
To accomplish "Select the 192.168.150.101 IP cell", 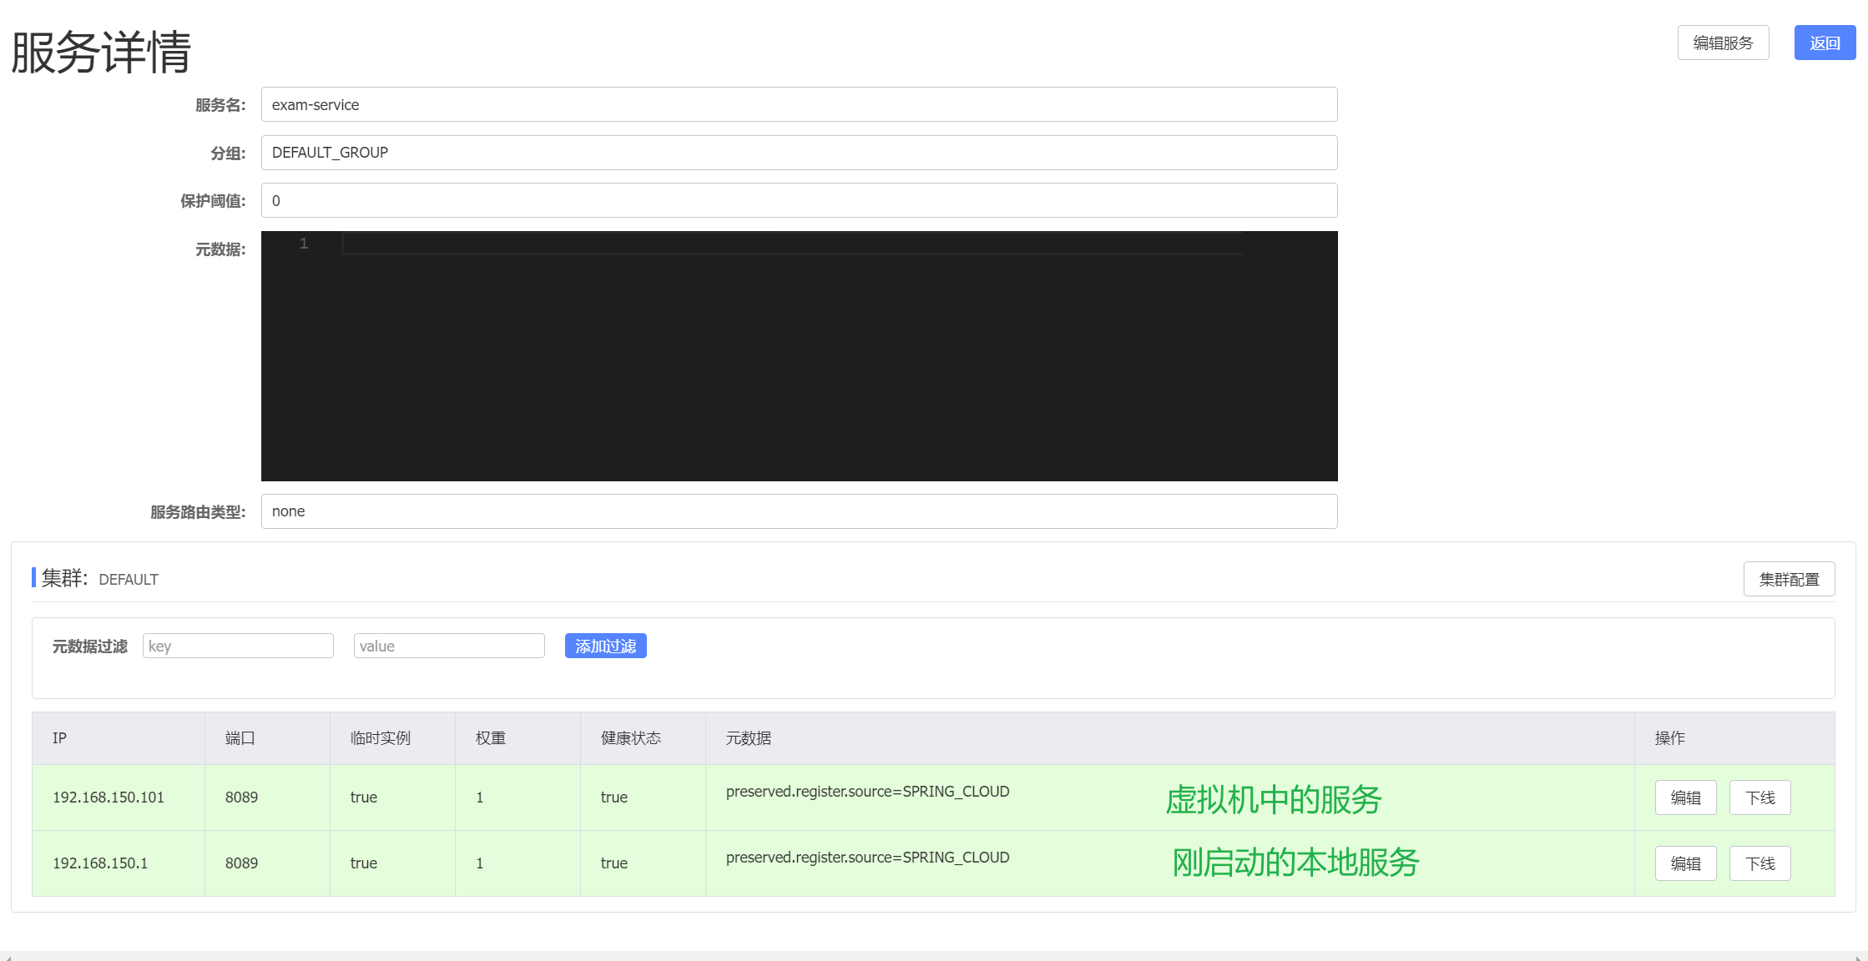I will tap(109, 797).
